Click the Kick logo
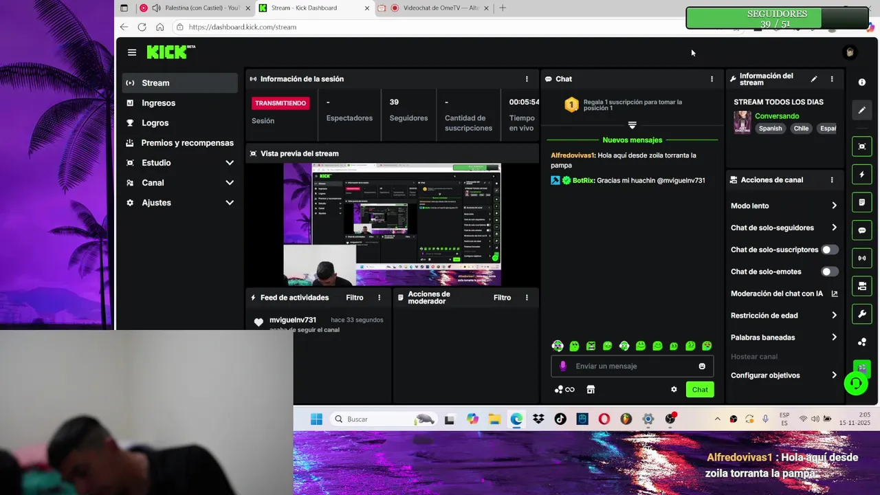This screenshot has width=880, height=495. point(170,52)
